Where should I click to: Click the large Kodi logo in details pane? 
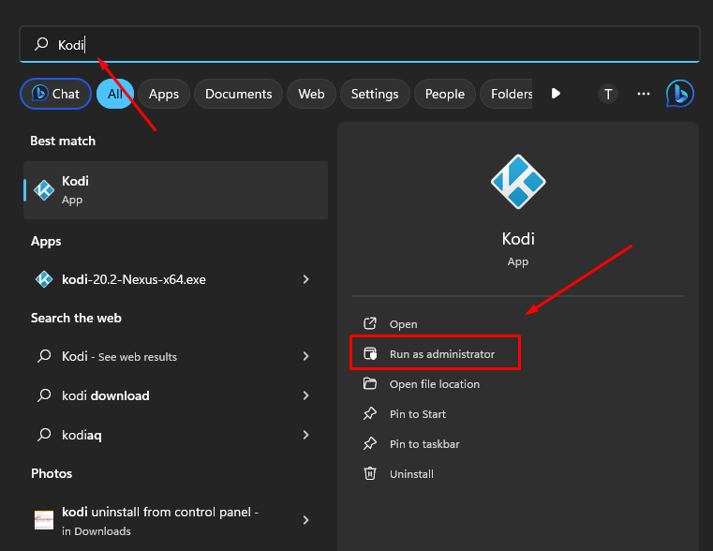518,181
